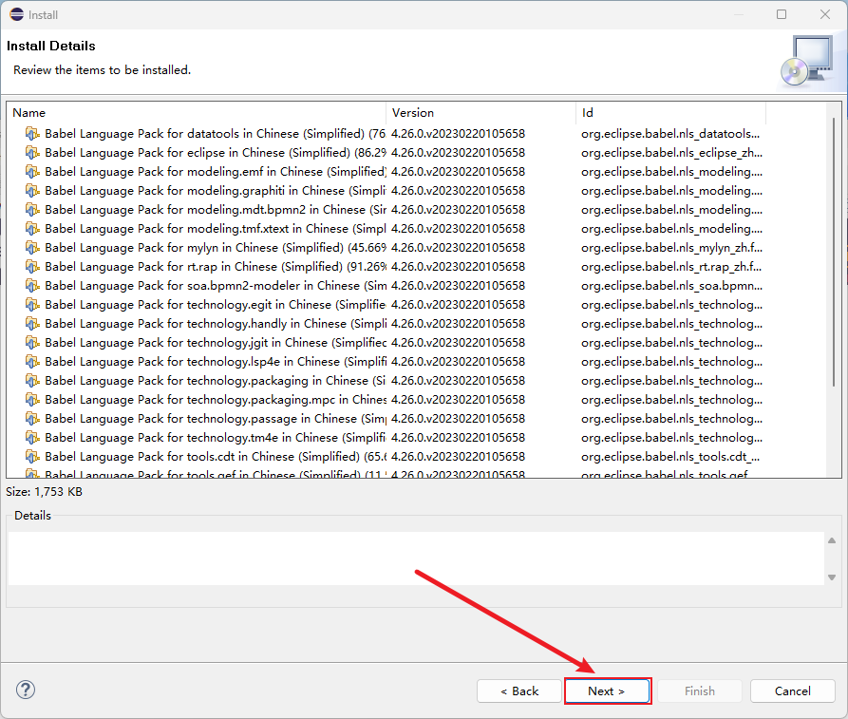Screen dimensions: 848x719
Task: Click the icon beside technology.lsp4e language pack
Action: point(32,361)
